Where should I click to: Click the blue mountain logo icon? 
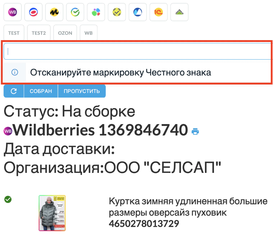pyautogui.click(x=137, y=12)
